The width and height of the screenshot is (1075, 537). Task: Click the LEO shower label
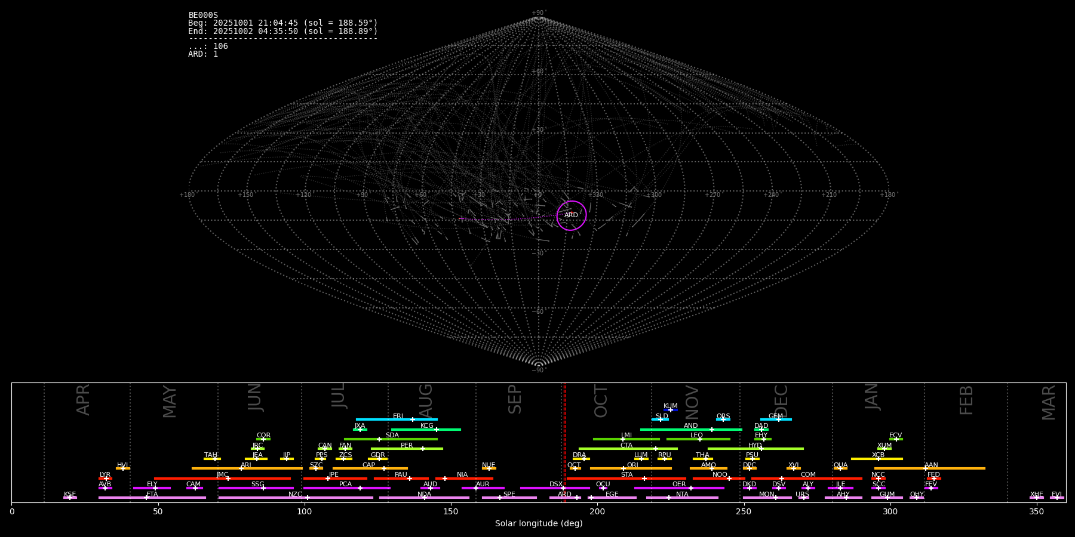point(697,436)
